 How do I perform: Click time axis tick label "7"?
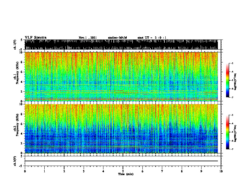(x=162, y=171)
